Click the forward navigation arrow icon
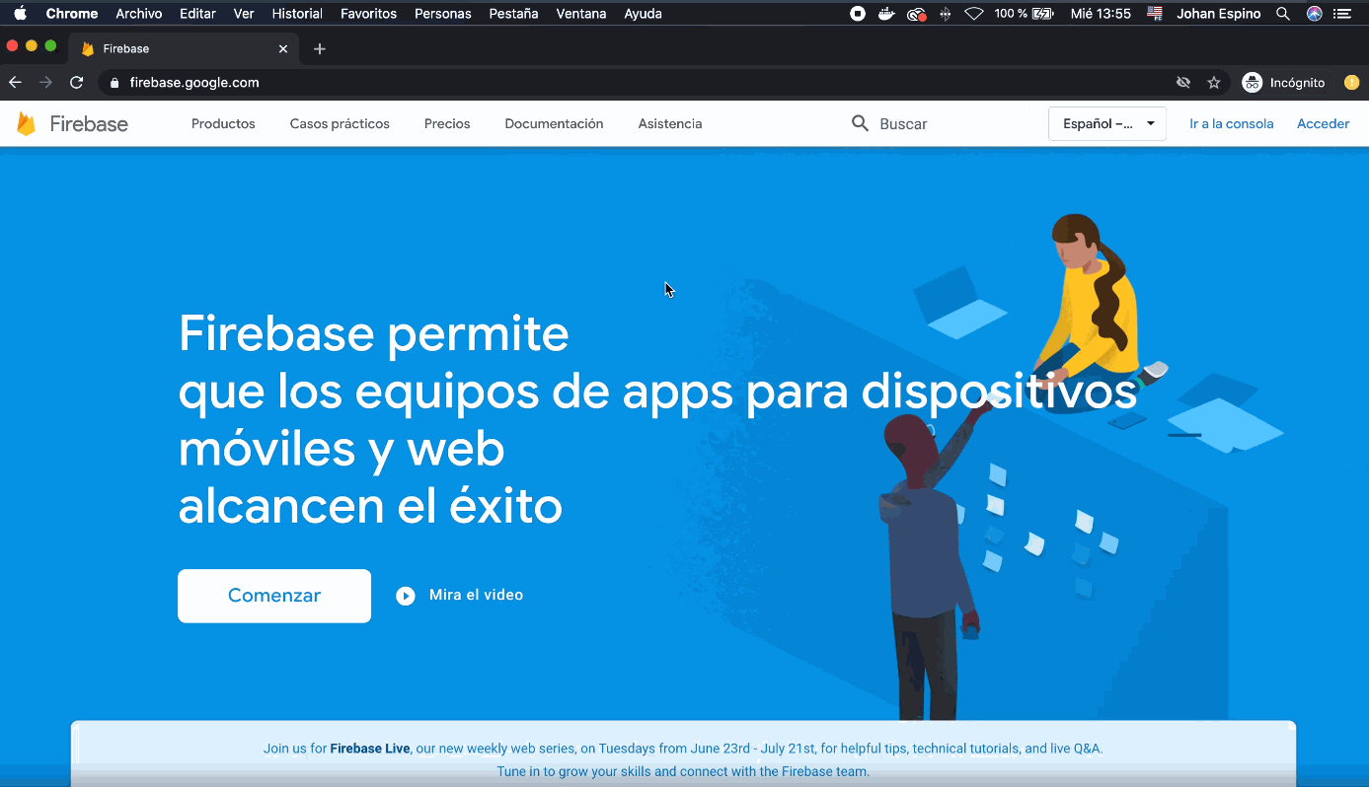This screenshot has height=787, width=1369. 44,83
